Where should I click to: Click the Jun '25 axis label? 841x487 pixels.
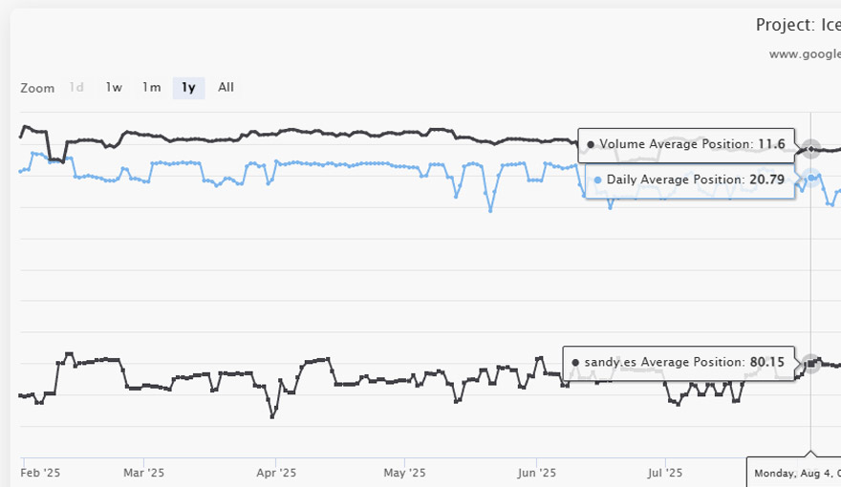point(536,473)
